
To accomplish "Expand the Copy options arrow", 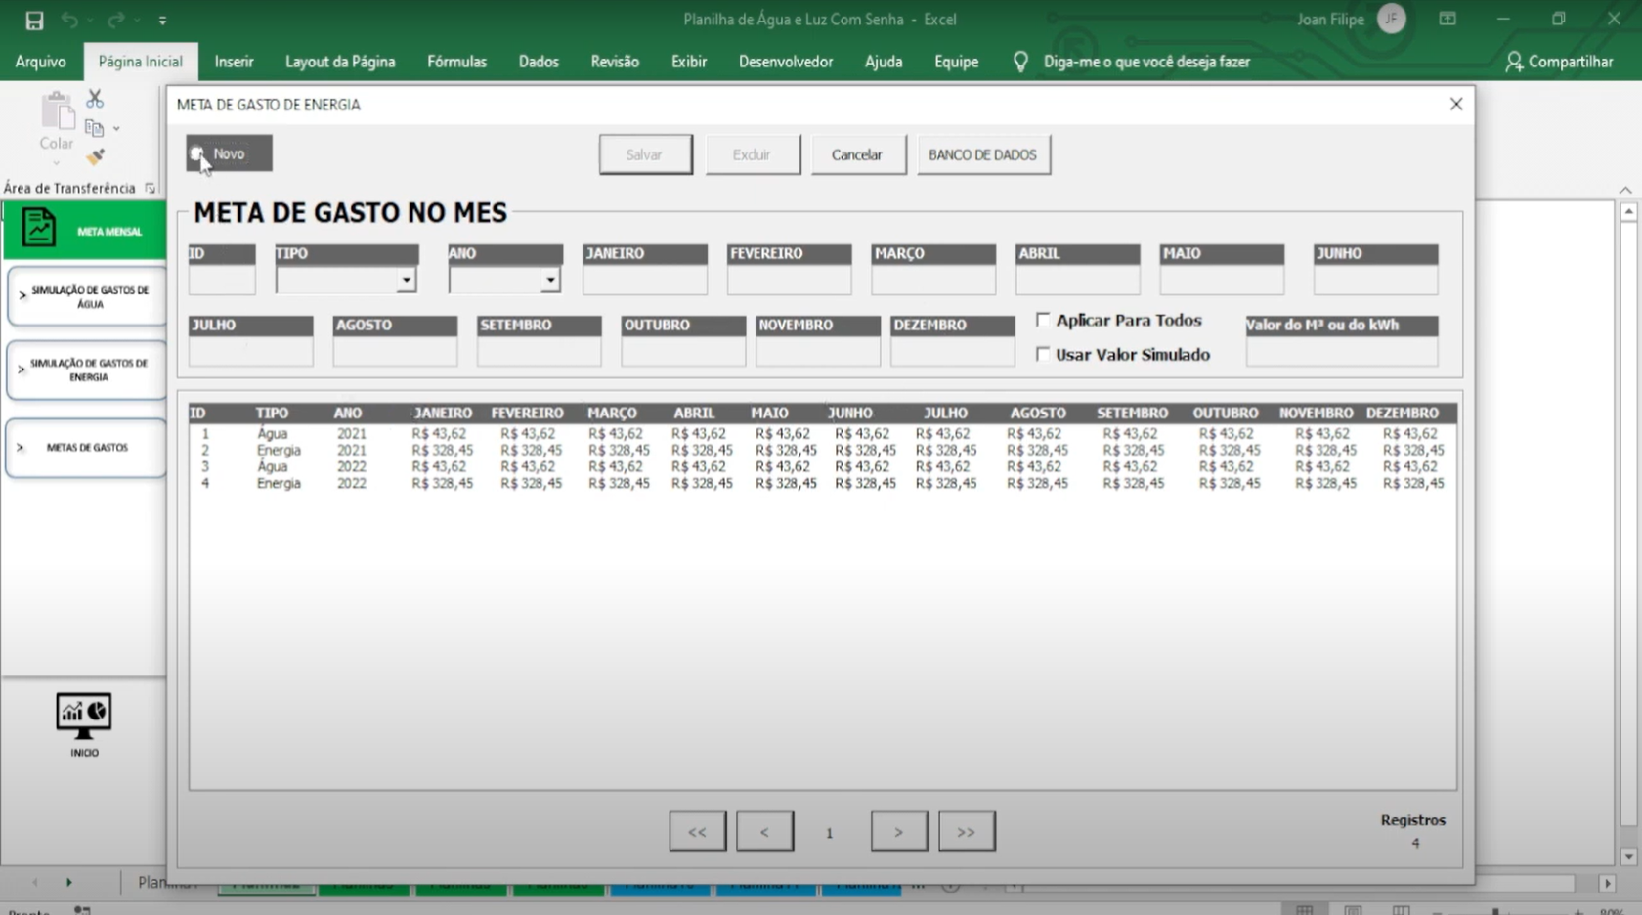I will tap(116, 128).
